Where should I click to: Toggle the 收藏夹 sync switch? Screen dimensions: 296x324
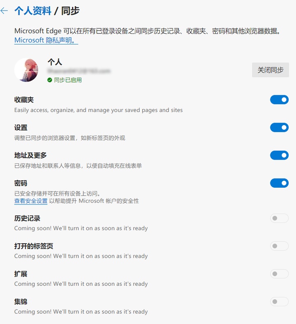[x=279, y=100]
